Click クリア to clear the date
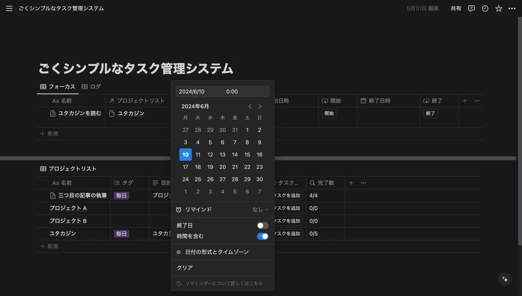Image resolution: width=522 pixels, height=296 pixels. 223,268
